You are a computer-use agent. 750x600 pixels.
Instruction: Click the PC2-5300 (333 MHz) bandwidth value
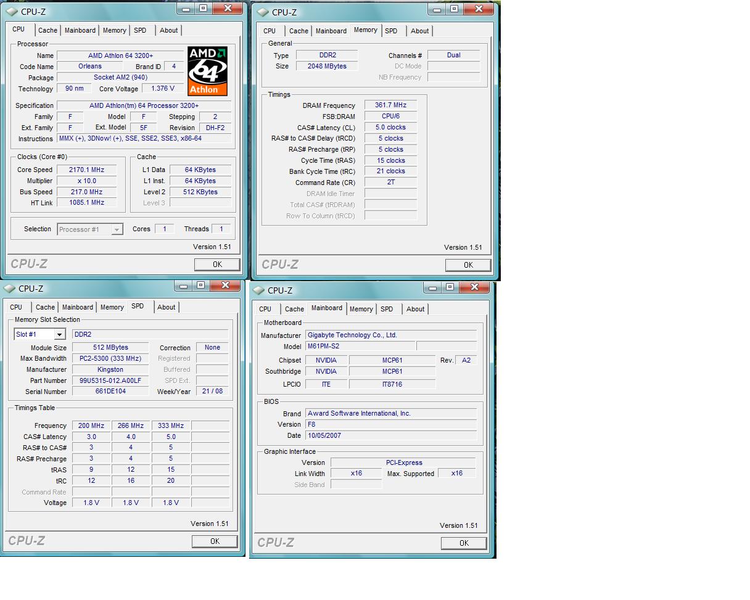pyautogui.click(x=110, y=358)
